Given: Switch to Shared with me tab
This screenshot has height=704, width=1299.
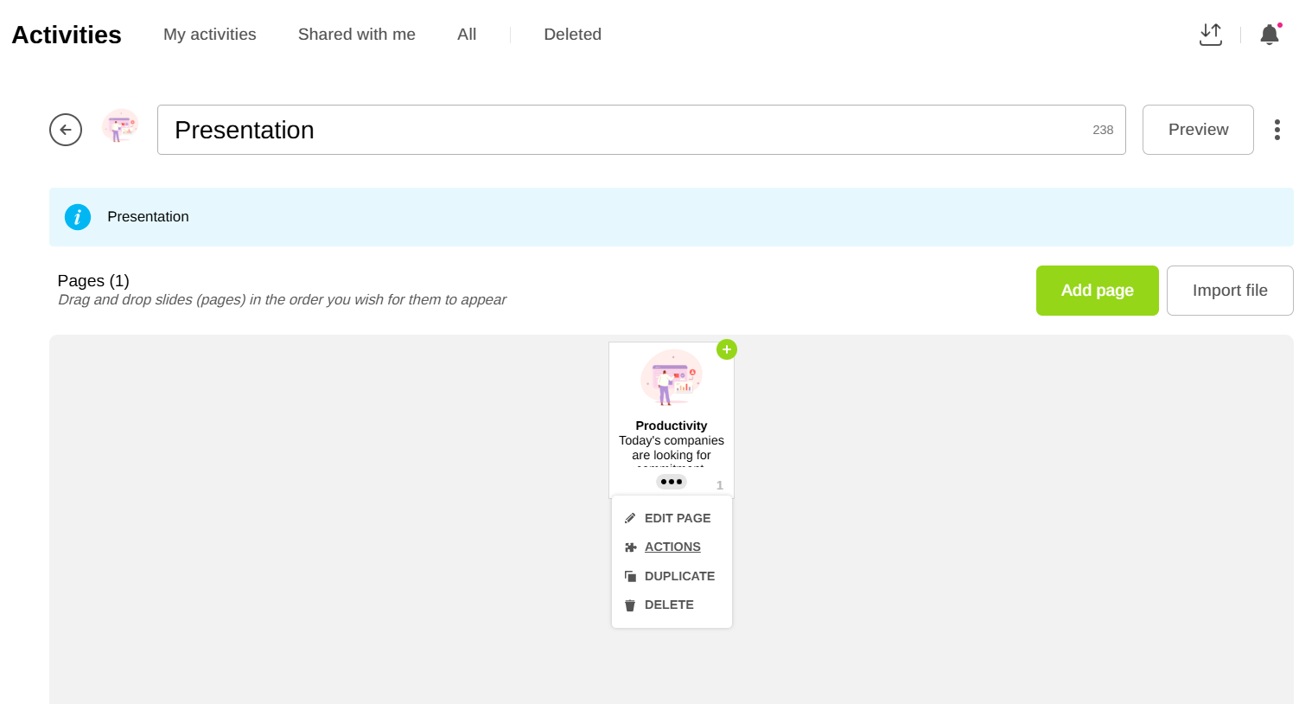Looking at the screenshot, I should 357,35.
